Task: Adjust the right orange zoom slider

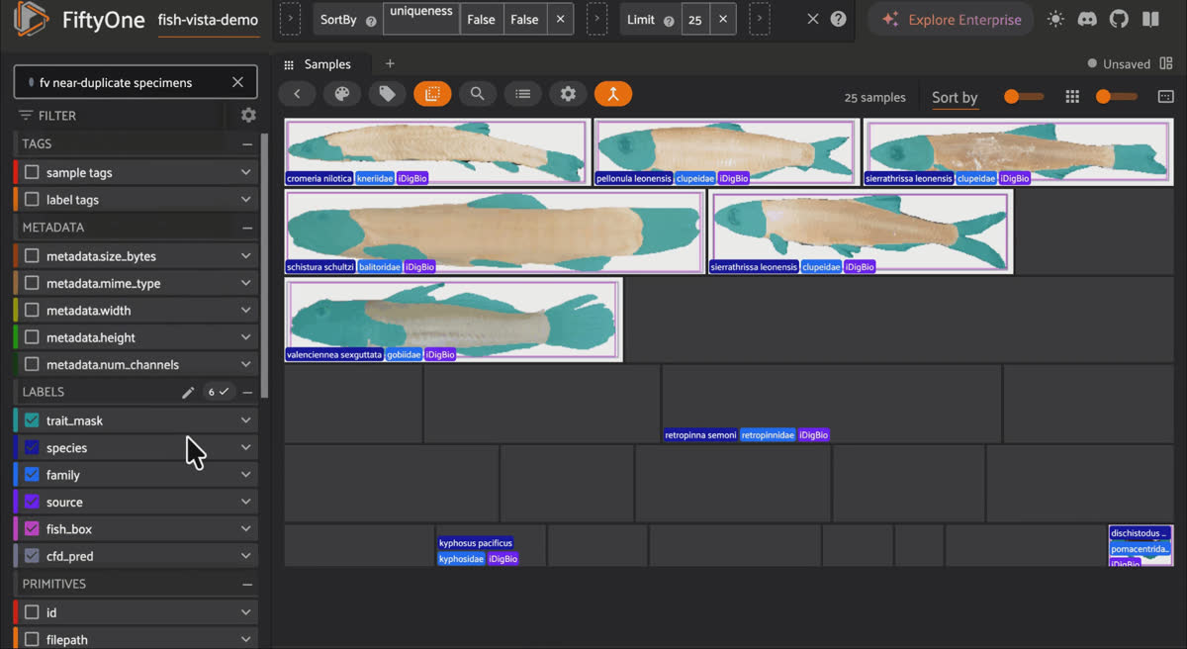Action: [1116, 97]
